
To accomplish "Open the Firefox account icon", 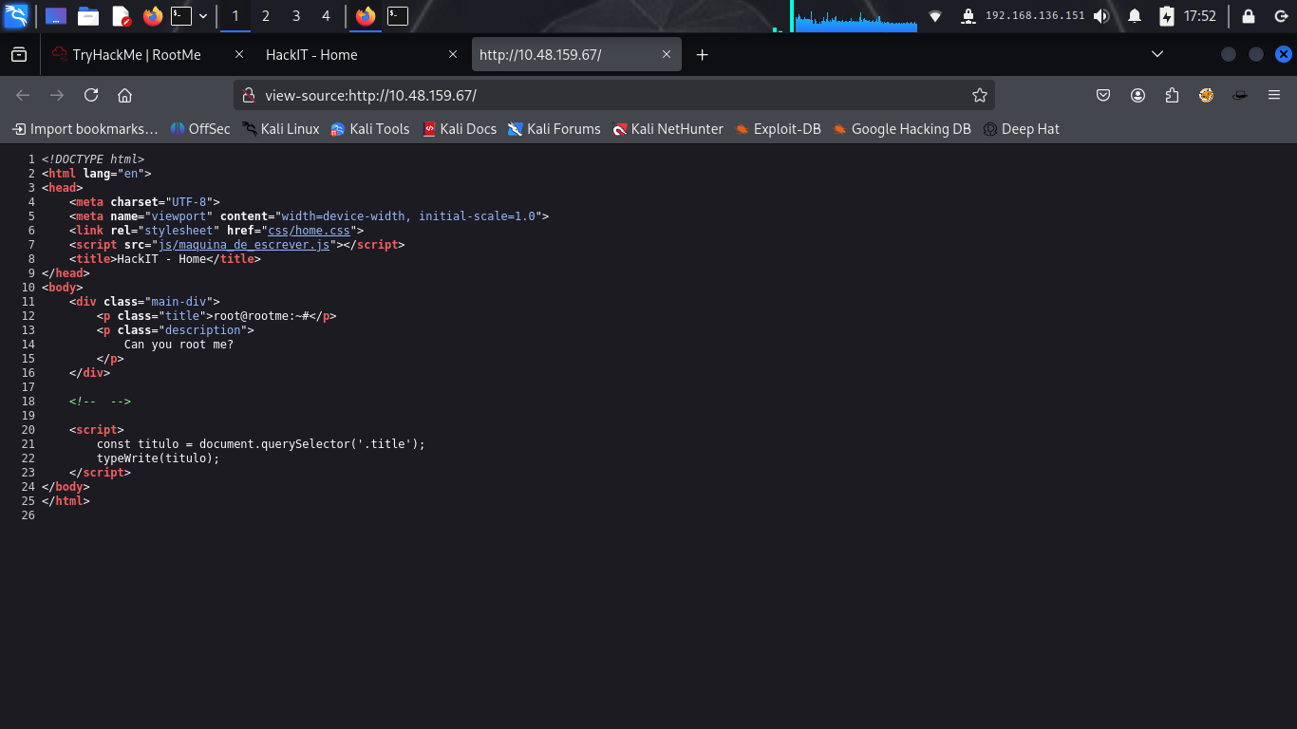I will (x=1137, y=95).
